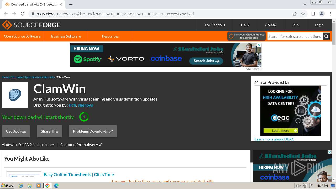Image resolution: width=336 pixels, height=189 pixels.
Task: Open the Resources tab
Action: click(110, 36)
